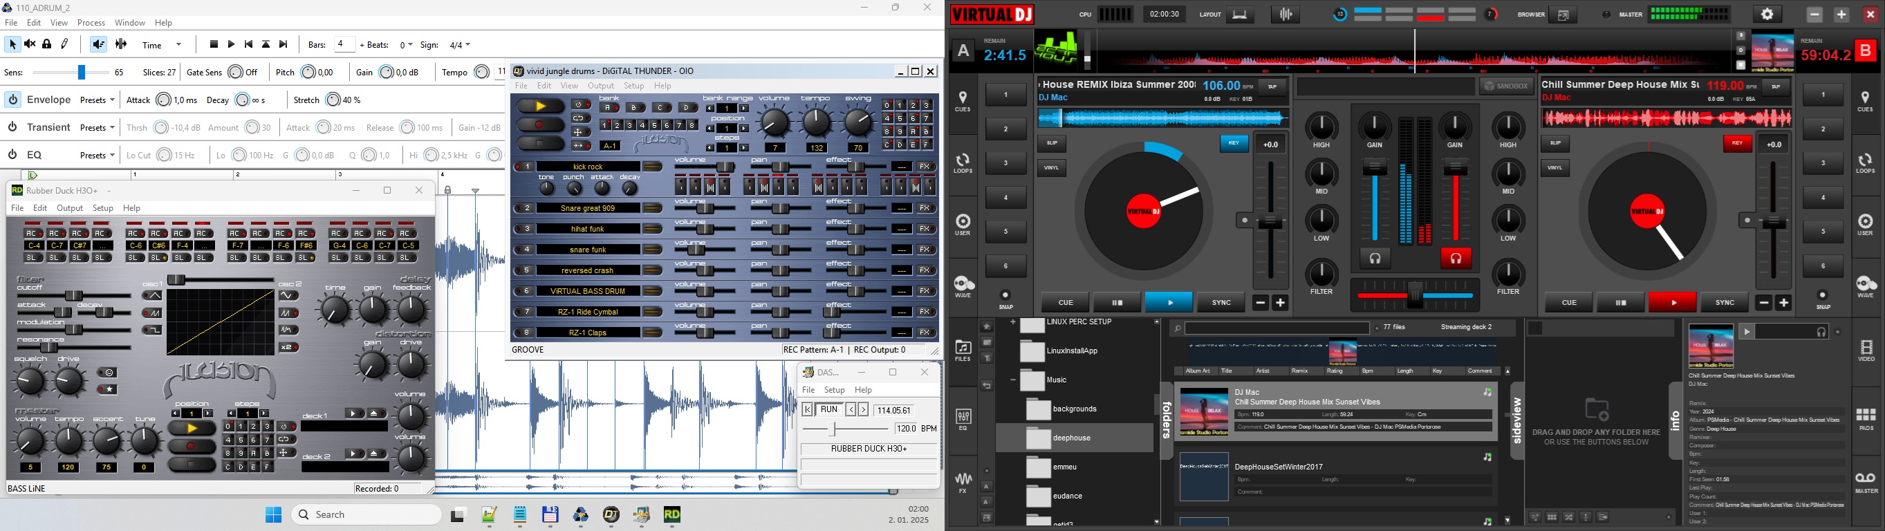Screen dimensions: 1885x531
Task: Open the Process menu in ADRUM window
Action: tap(91, 23)
